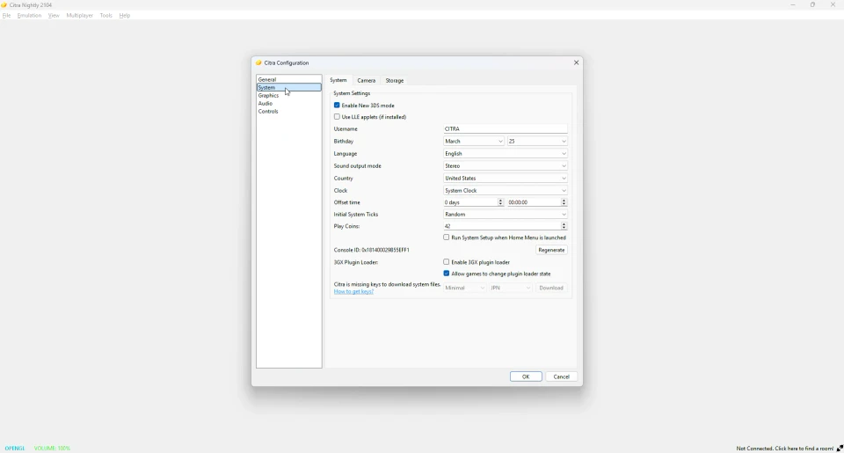Open the disabled Minimal system files dropdown
Screen dimensions: 844x453
point(464,289)
